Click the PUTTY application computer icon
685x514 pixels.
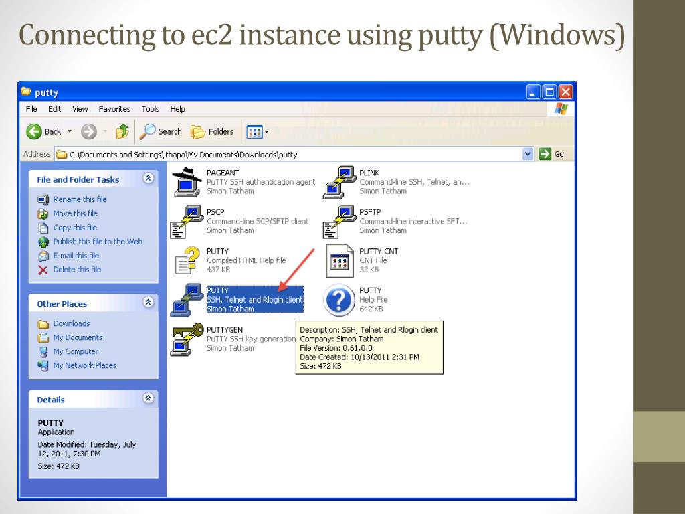tap(187, 300)
